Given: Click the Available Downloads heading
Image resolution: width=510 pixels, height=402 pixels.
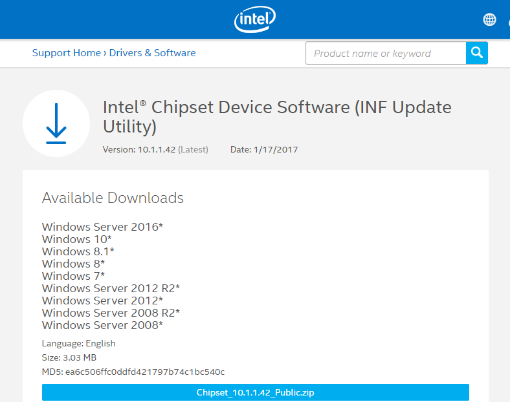Looking at the screenshot, I should (x=113, y=198).
